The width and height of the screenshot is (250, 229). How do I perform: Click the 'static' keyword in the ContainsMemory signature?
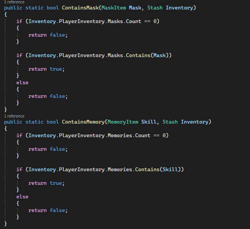pos(34,122)
